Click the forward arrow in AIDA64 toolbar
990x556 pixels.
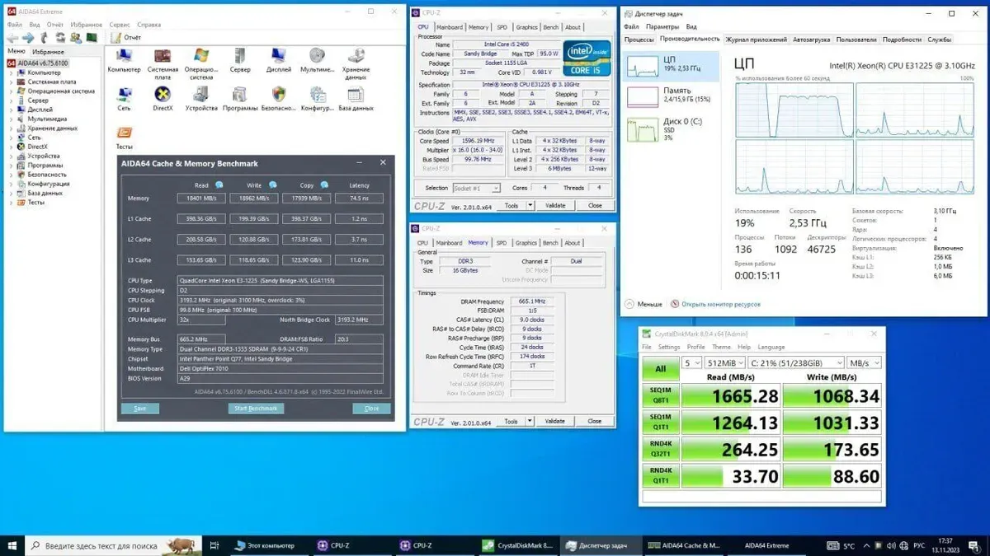coord(28,38)
